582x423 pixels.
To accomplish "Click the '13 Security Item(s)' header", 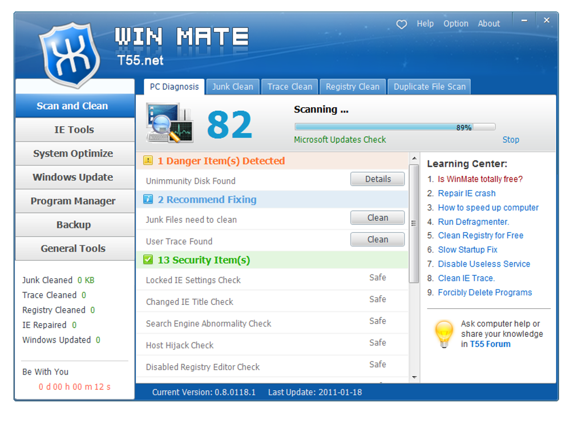I will point(272,260).
